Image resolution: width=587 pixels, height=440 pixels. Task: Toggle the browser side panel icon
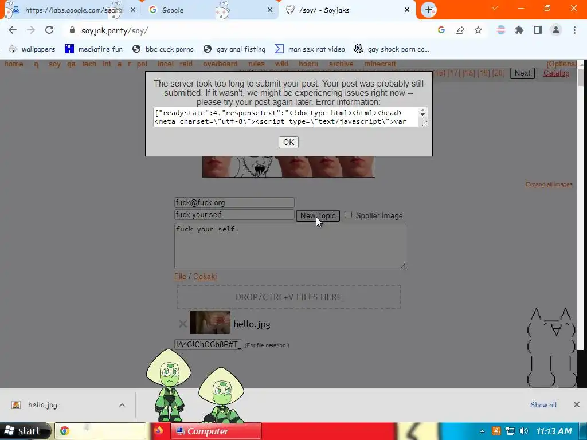click(538, 30)
